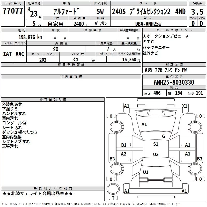Viewport: 207px width, 207px height.
Task: Select car name アルファード
Action: (x=66, y=11)
